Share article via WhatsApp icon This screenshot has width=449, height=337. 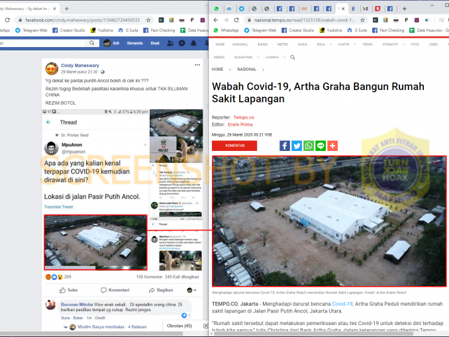pyautogui.click(x=309, y=146)
